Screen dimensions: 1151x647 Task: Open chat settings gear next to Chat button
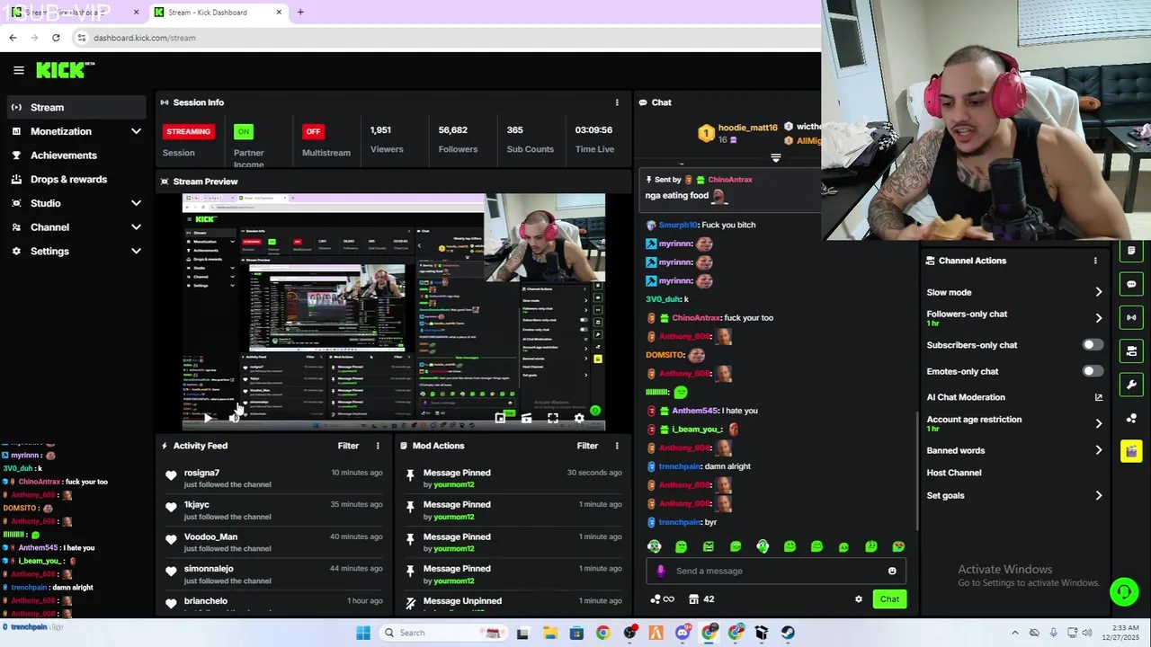coord(859,599)
